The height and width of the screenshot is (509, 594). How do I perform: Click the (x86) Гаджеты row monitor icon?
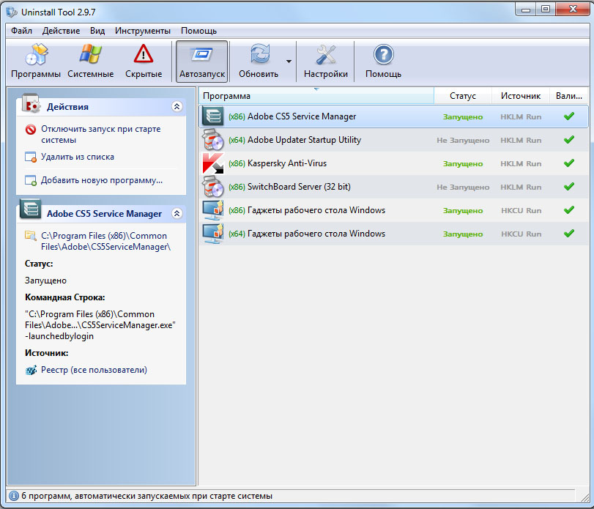pos(213,210)
